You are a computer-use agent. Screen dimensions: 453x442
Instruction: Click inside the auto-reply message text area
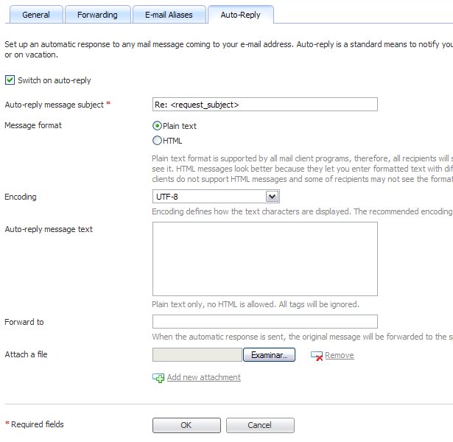coord(264,259)
